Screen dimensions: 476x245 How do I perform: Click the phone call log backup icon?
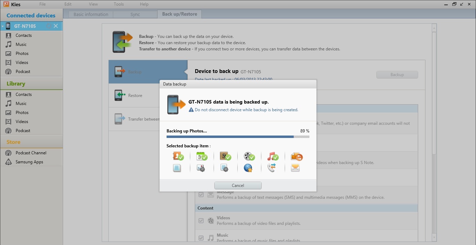272,168
